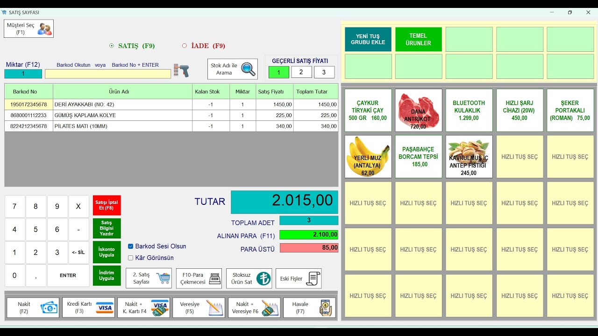Open TEMEL ÜRÜNLER group tab
The width and height of the screenshot is (598, 336).
pos(418,39)
